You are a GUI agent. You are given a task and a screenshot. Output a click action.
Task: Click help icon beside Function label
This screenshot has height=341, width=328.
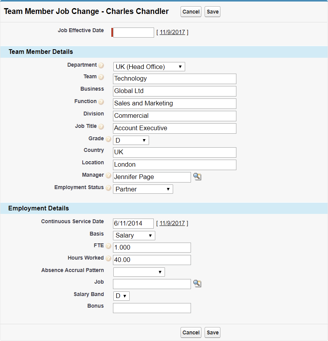tap(101, 102)
